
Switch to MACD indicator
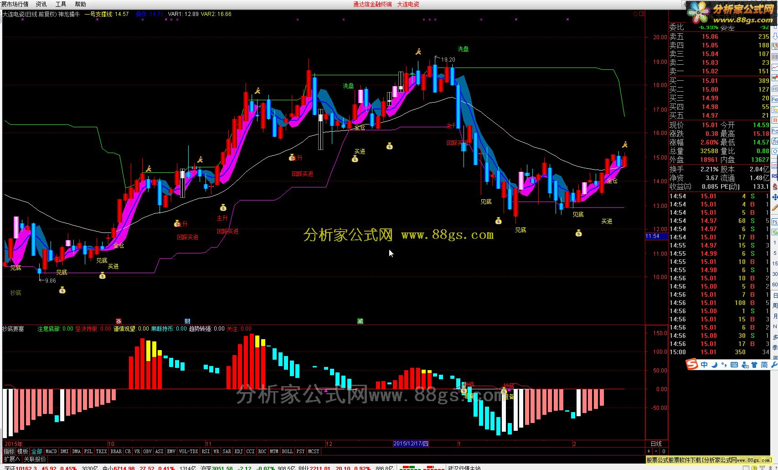coord(51,451)
